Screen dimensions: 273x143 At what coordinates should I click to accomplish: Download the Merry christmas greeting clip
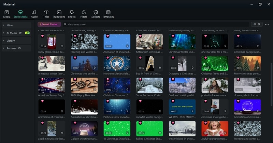click(258, 68)
